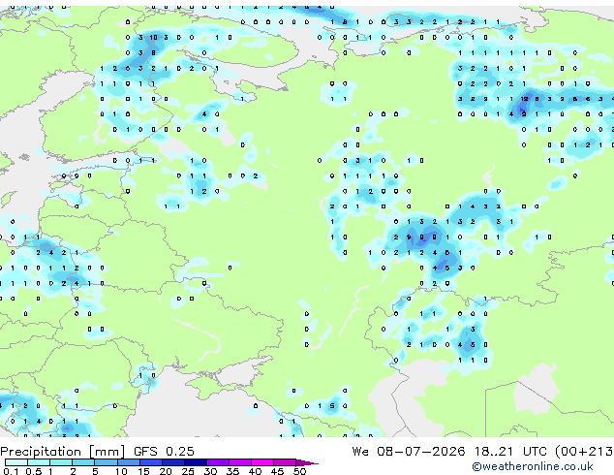
Task: Select the 2–5 mm legend color box
Action: point(83,462)
